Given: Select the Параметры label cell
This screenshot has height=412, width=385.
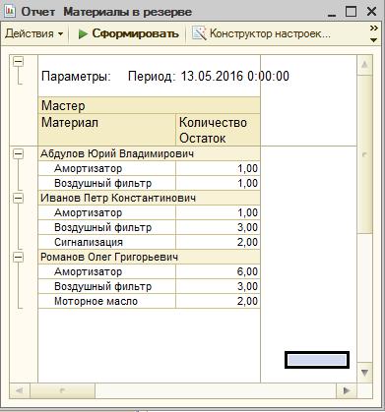Looking at the screenshot, I should (x=76, y=76).
